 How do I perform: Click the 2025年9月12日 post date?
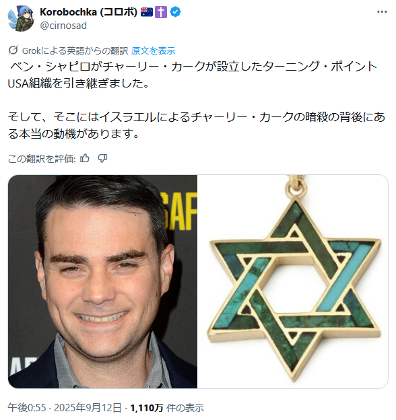(x=88, y=408)
